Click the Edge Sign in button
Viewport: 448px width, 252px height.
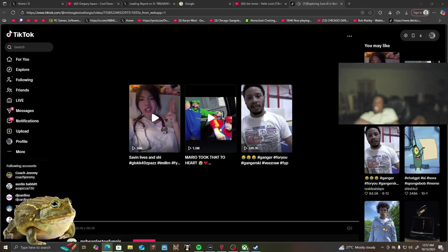click(421, 13)
